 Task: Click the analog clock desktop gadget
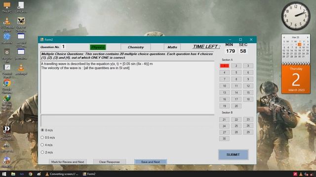[x=296, y=16]
